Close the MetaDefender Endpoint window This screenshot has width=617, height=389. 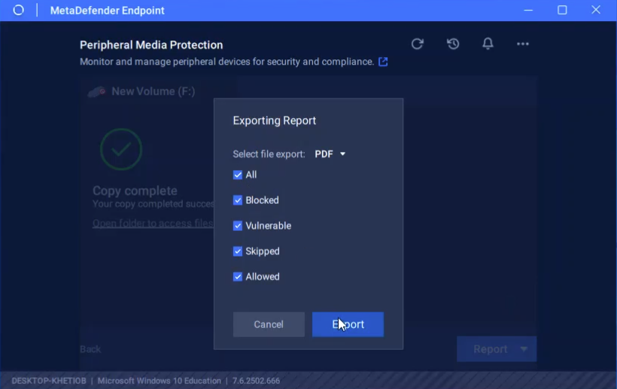[596, 10]
